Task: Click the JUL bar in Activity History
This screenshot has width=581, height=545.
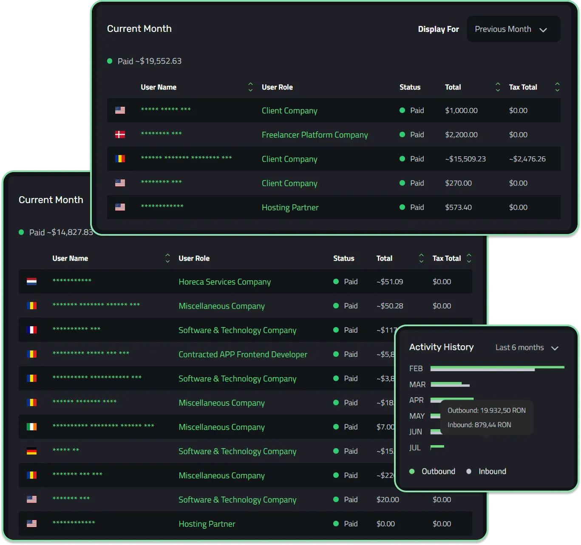Action: click(x=437, y=447)
